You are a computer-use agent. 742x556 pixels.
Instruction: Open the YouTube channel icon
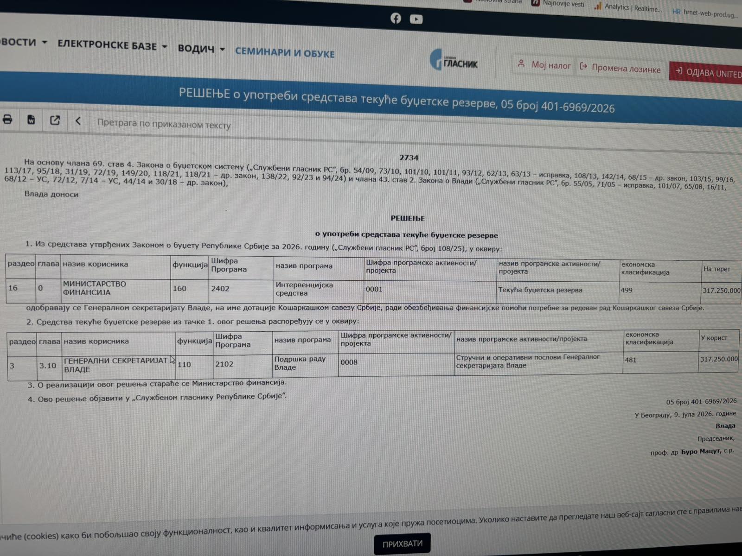tap(416, 19)
